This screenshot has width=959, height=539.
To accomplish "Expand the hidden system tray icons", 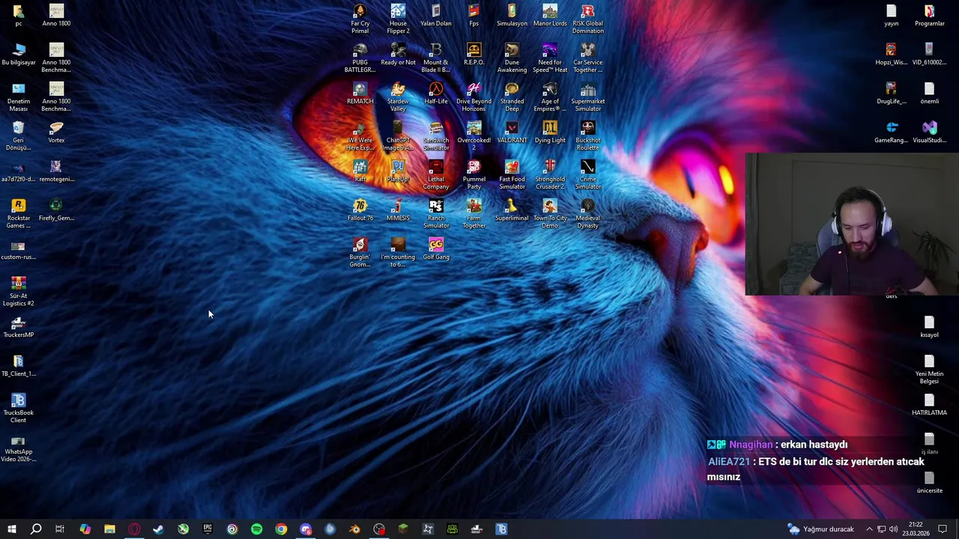I will tap(869, 529).
